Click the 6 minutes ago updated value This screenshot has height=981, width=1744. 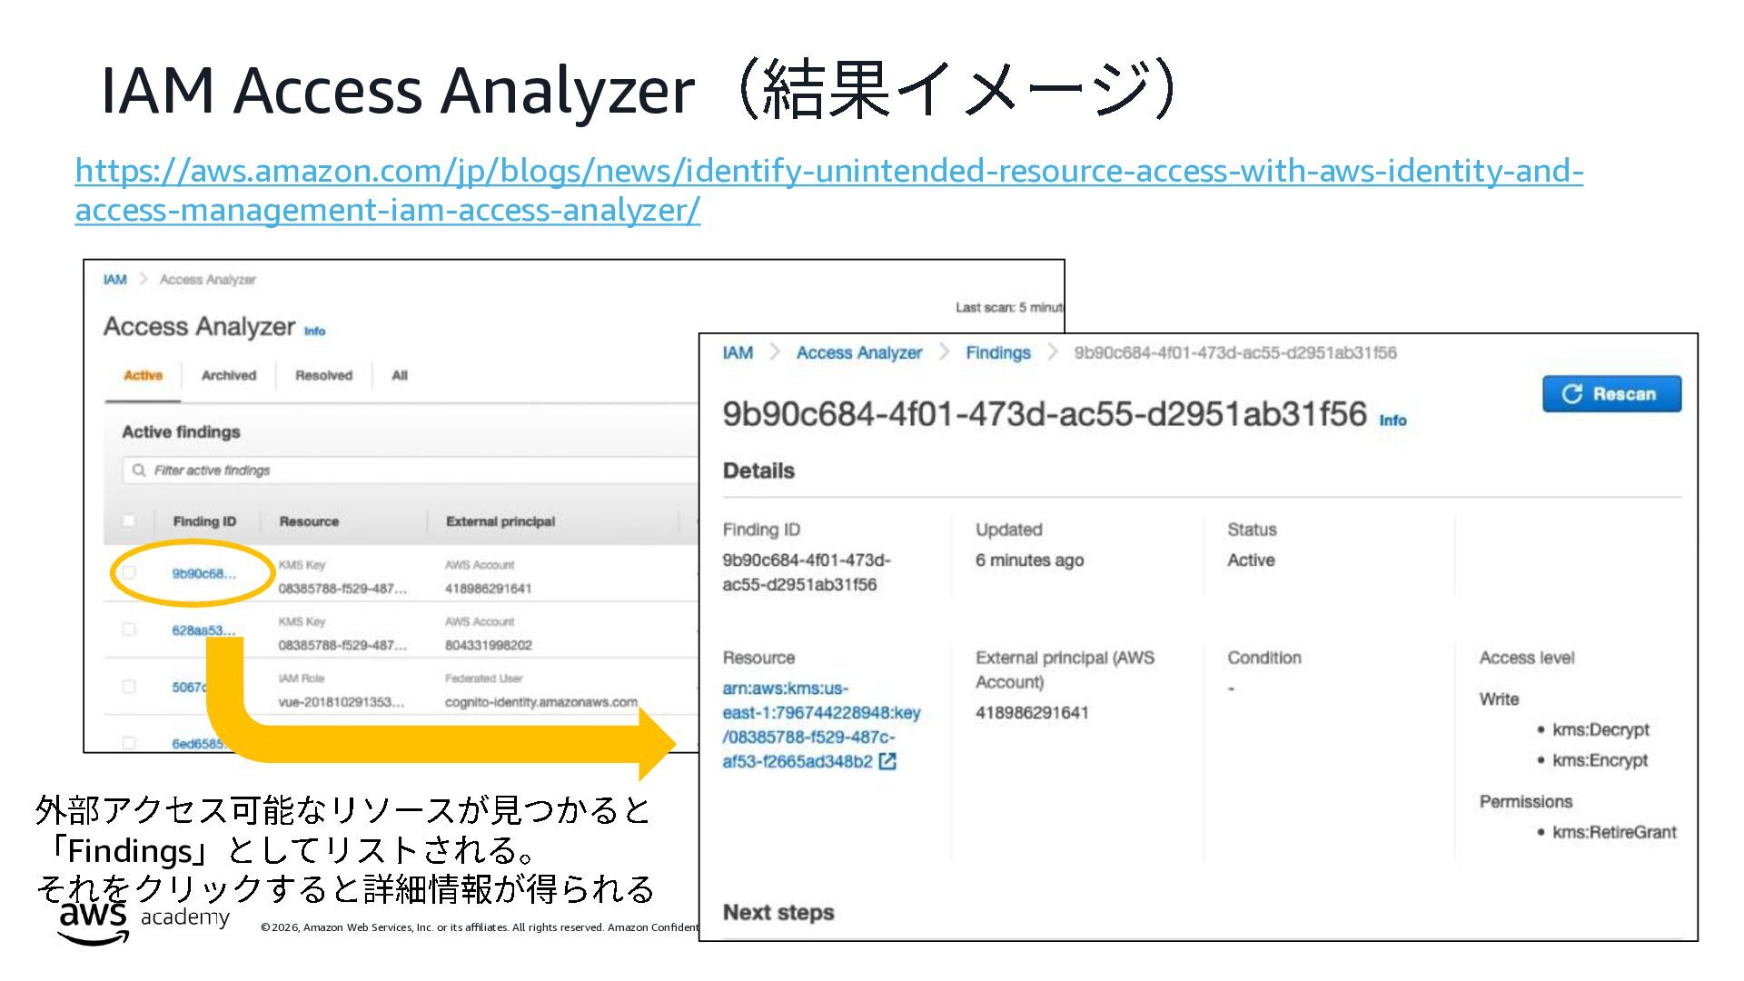coord(1029,560)
